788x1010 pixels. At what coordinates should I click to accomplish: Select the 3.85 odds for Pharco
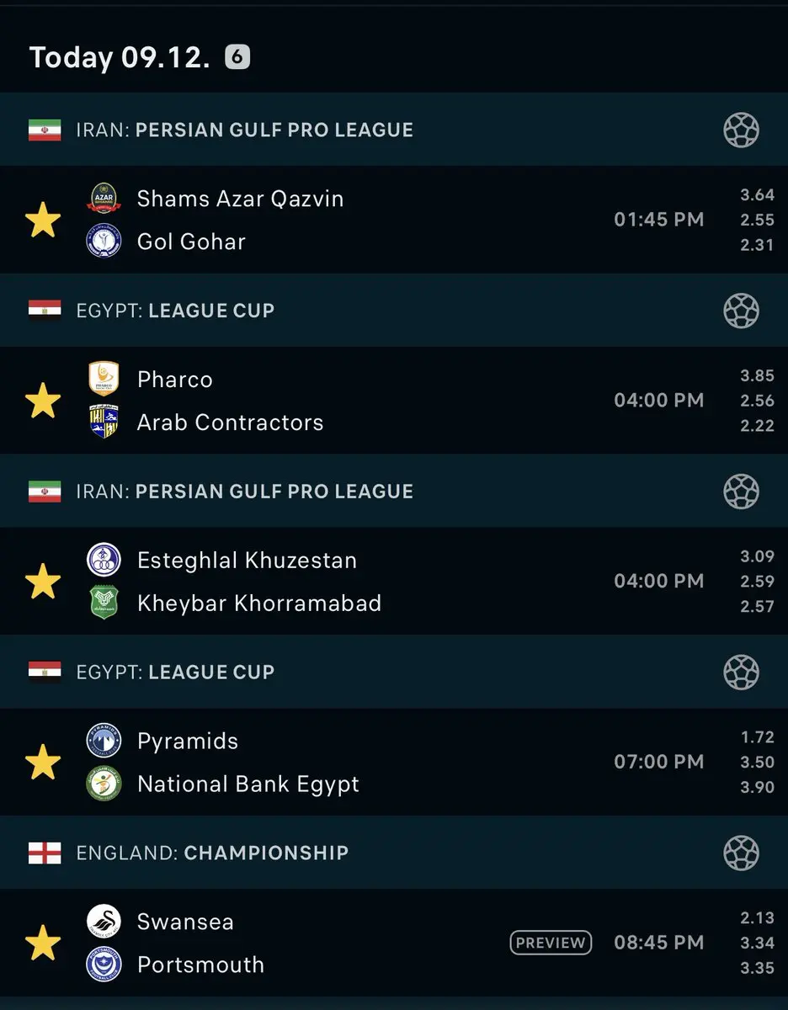click(x=757, y=375)
